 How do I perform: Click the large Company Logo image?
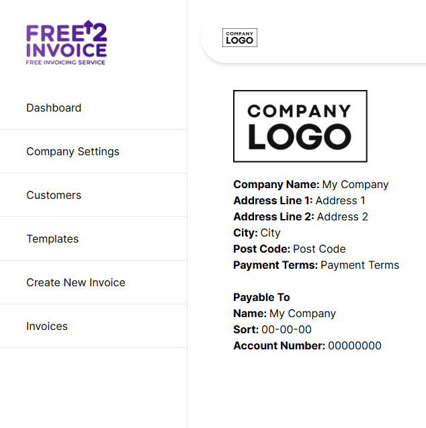click(x=300, y=126)
